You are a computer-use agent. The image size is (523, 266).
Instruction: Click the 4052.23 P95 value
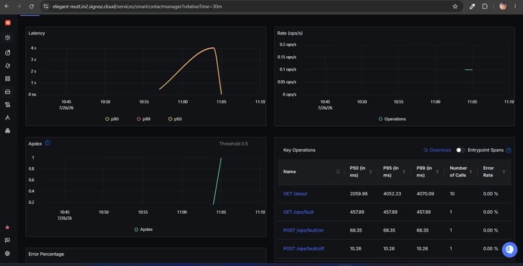pos(392,193)
